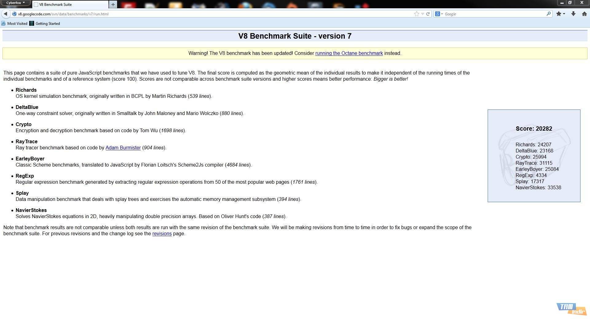The width and height of the screenshot is (590, 319).
Task: Open the revisions page link
Action: tap(162, 234)
